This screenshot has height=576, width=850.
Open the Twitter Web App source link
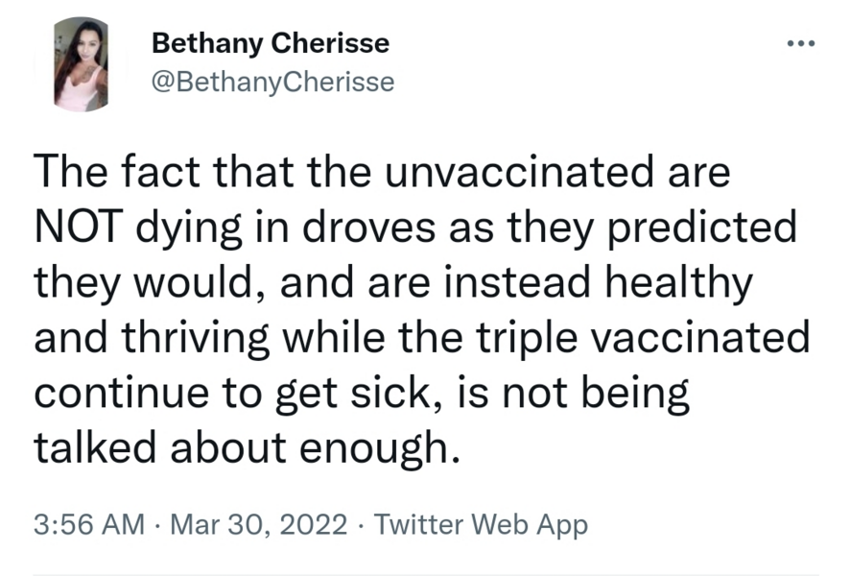coord(481,525)
